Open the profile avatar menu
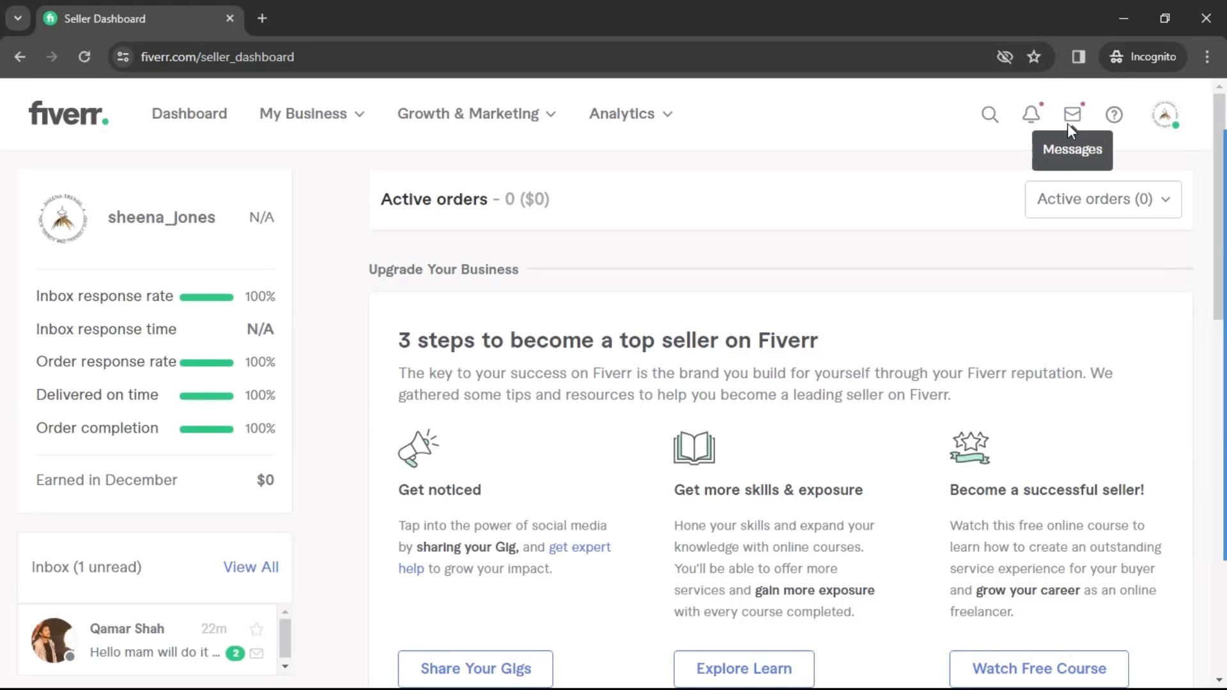This screenshot has width=1227, height=690. tap(1164, 114)
